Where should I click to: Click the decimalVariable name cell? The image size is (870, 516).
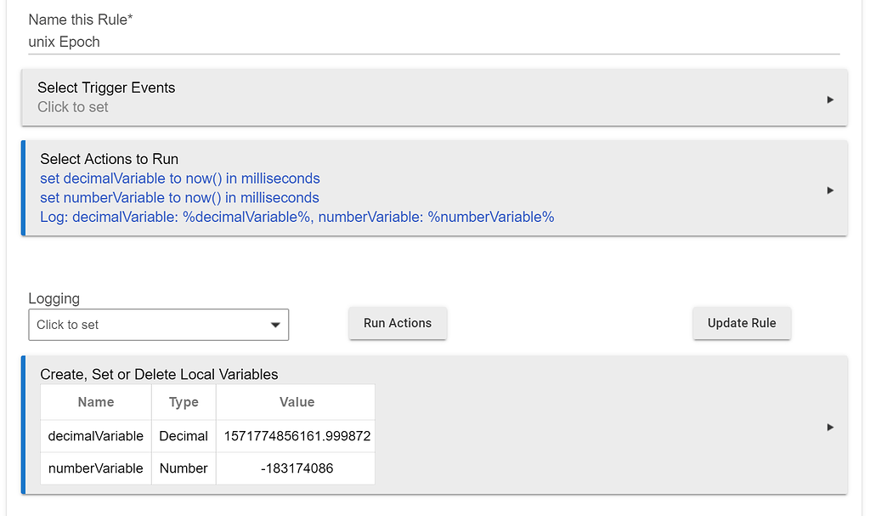tap(96, 436)
